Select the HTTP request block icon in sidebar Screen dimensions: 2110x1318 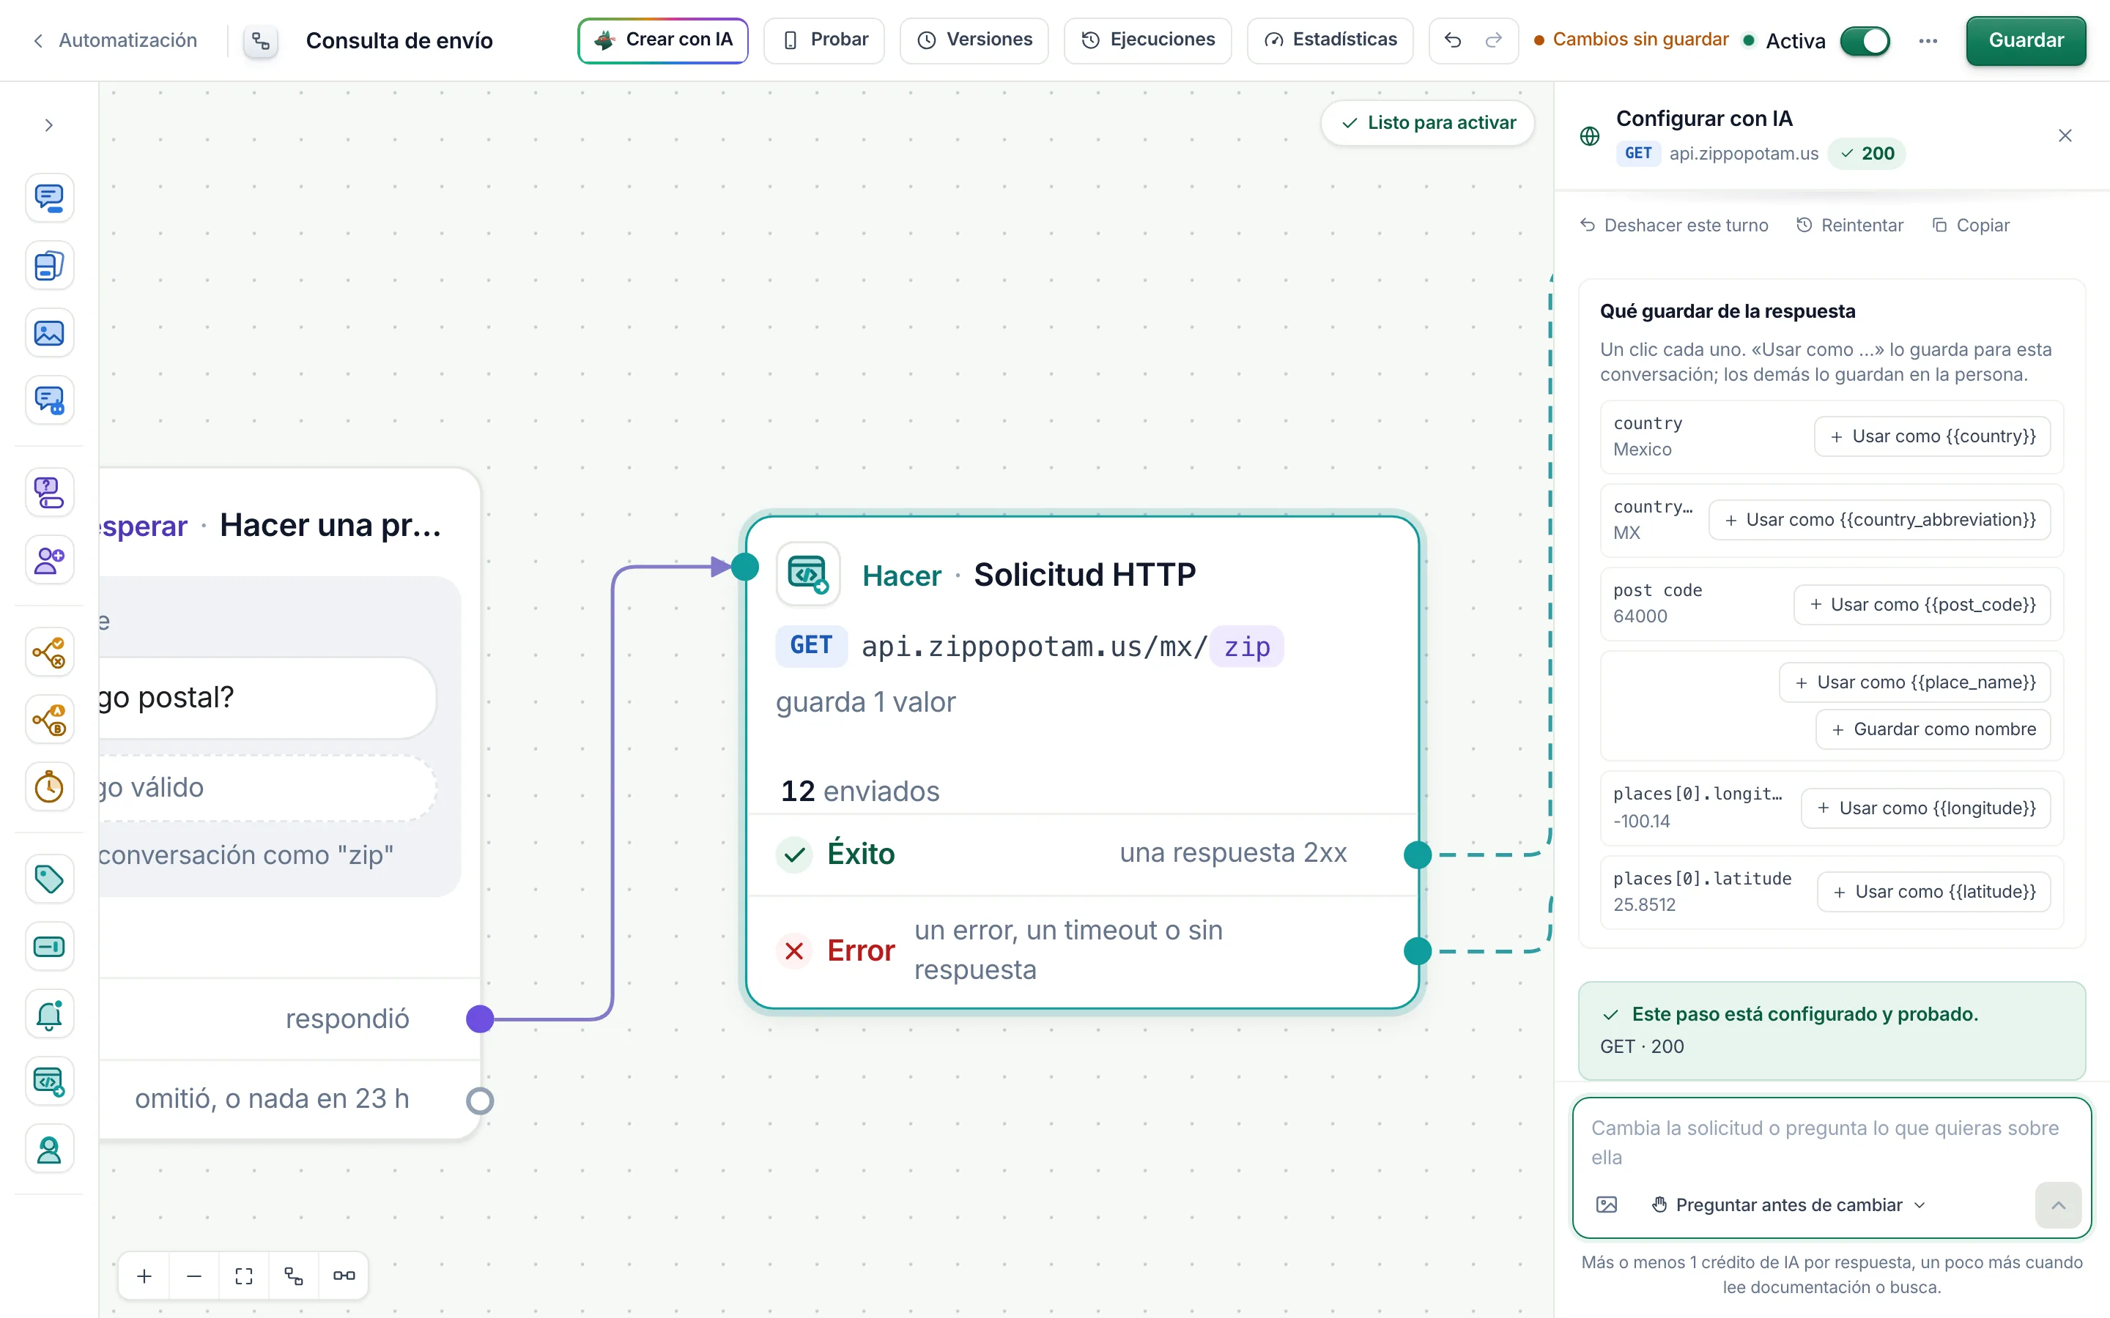pyautogui.click(x=49, y=1081)
